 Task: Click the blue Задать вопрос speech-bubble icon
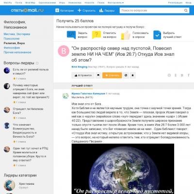click(x=71, y=34)
